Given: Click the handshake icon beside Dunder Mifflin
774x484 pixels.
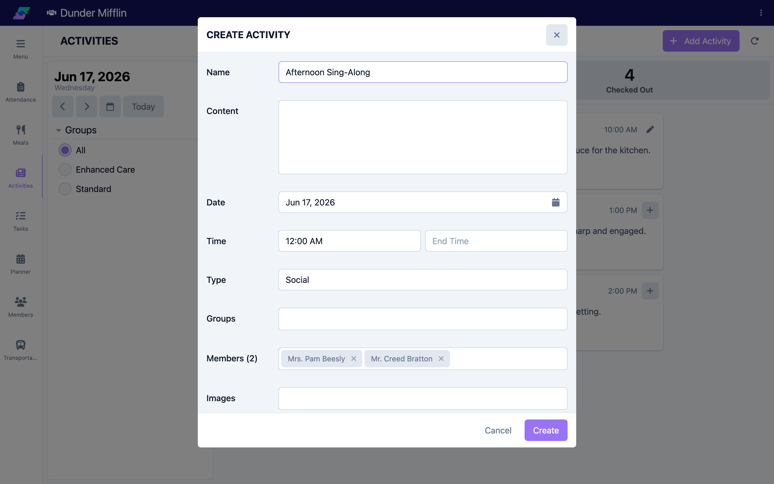Looking at the screenshot, I should pyautogui.click(x=52, y=13).
